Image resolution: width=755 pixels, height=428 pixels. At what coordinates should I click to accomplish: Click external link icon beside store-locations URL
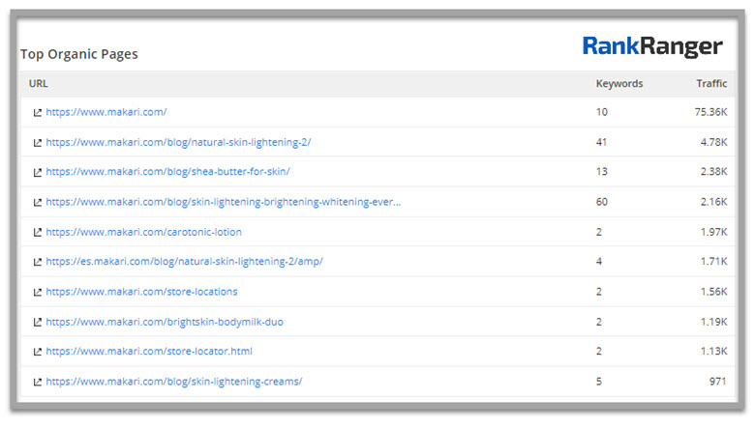37,292
